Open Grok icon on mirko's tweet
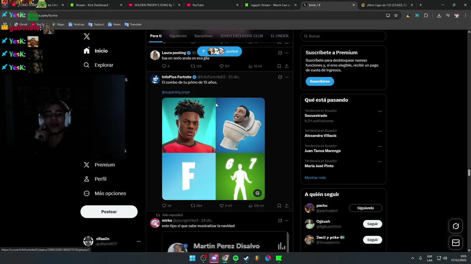The width and height of the screenshot is (471, 264). pos(280,221)
